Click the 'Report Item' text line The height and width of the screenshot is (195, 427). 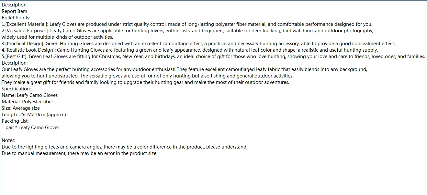[x=14, y=11]
